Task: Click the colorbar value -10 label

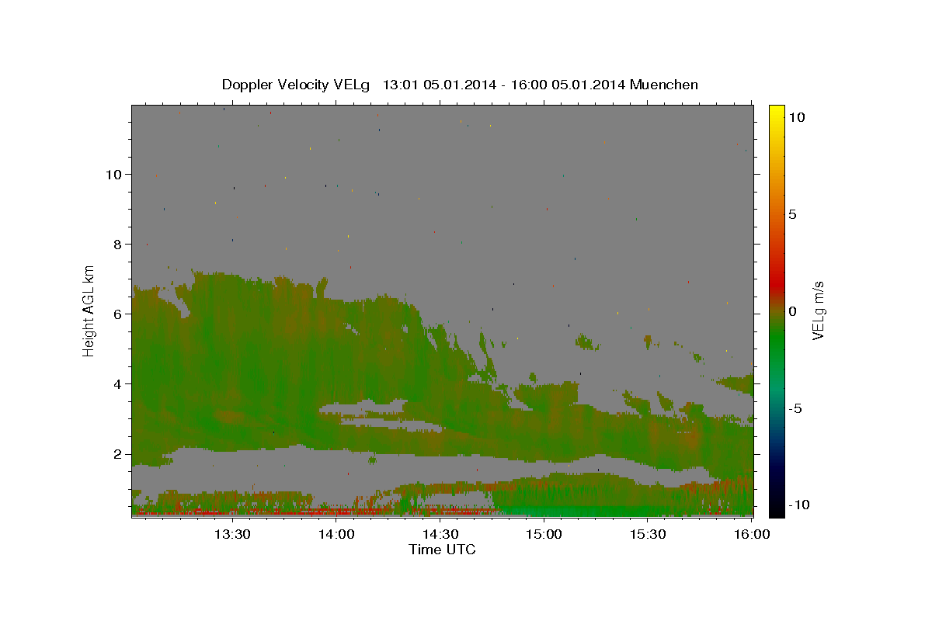Action: [x=799, y=505]
